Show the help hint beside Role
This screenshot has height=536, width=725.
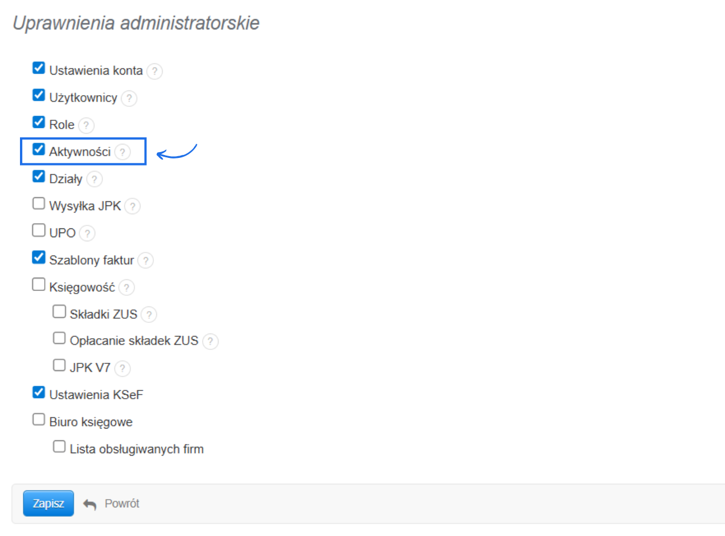(x=86, y=126)
